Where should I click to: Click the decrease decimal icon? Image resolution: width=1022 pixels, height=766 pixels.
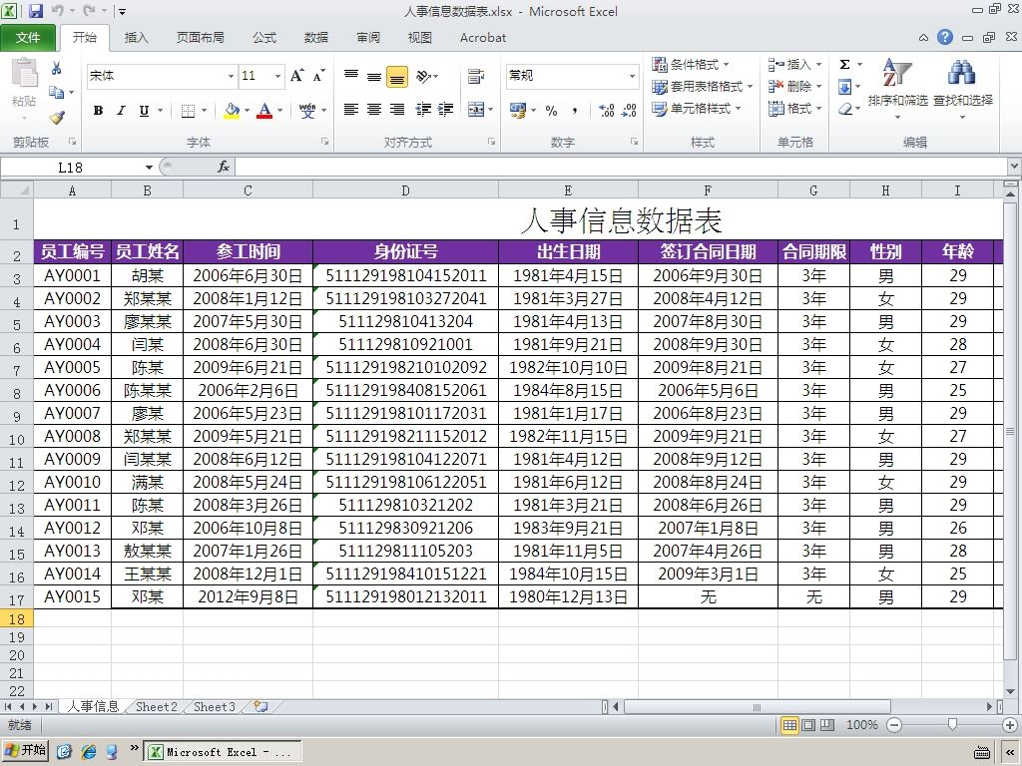(x=629, y=110)
